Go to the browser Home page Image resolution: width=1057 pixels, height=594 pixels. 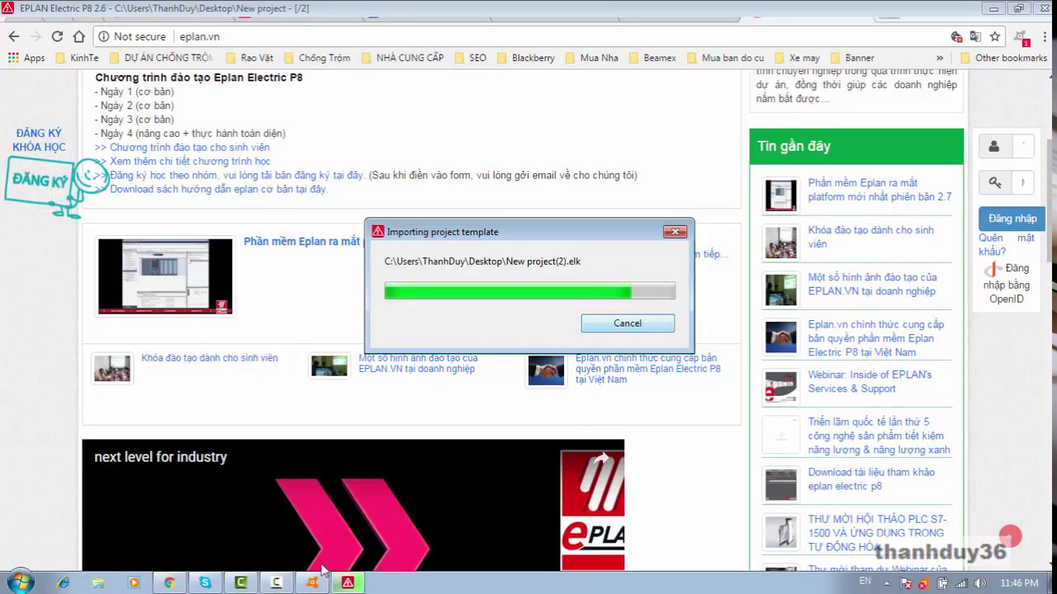(79, 36)
